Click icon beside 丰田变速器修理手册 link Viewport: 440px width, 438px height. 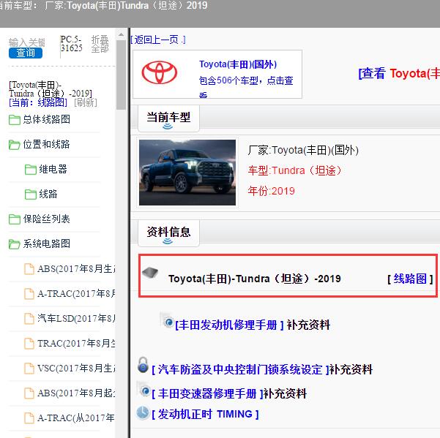pos(143,389)
